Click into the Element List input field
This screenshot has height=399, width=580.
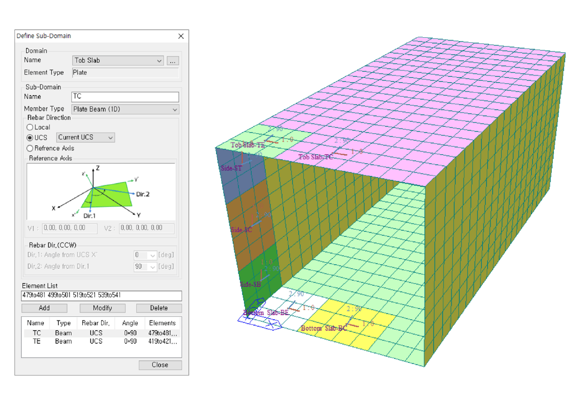tap(102, 296)
